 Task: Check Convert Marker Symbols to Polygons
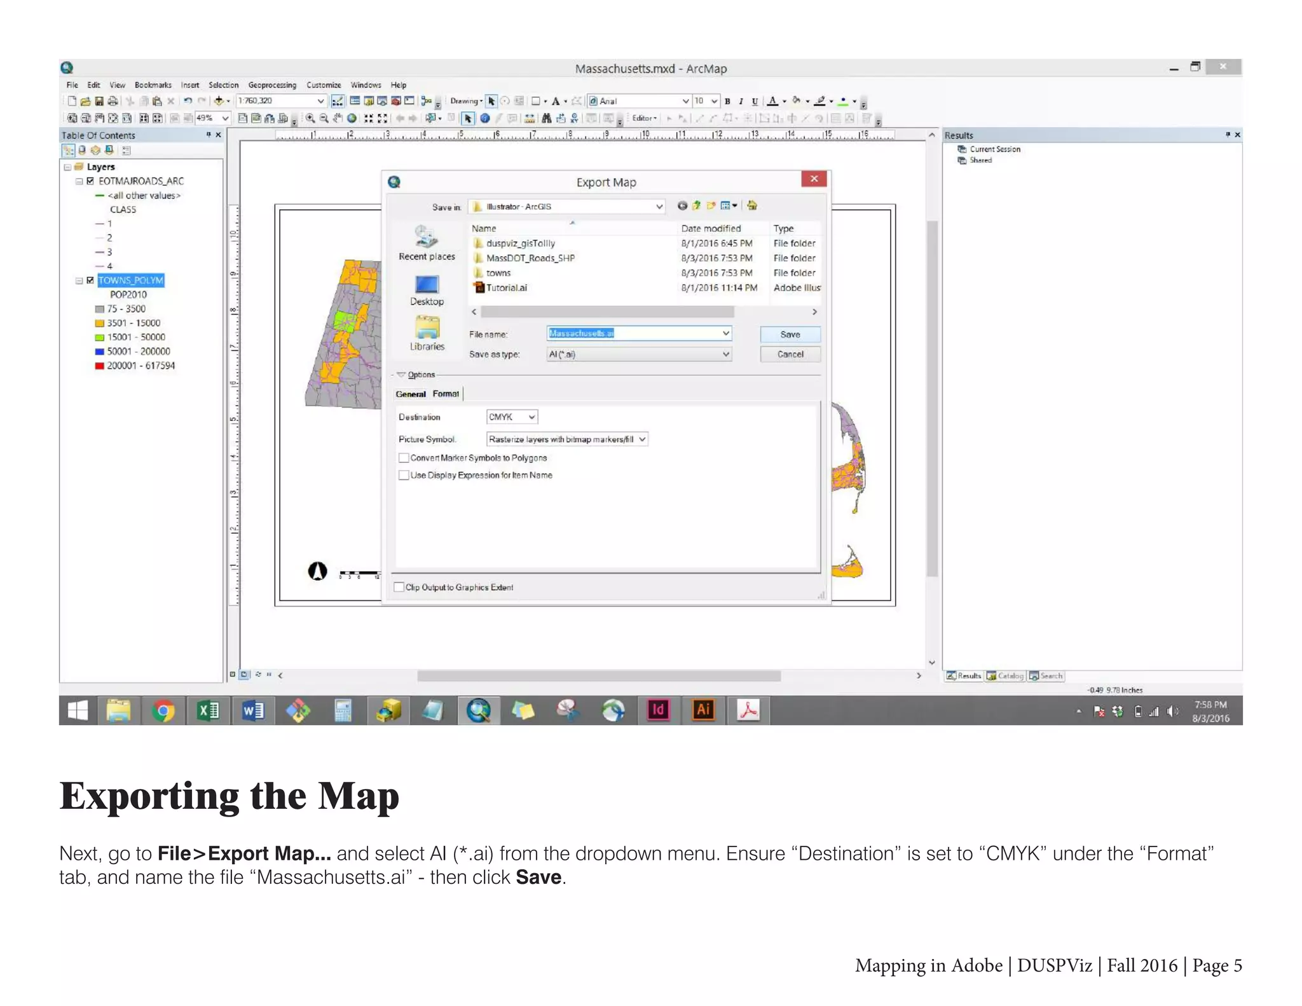[x=404, y=458]
